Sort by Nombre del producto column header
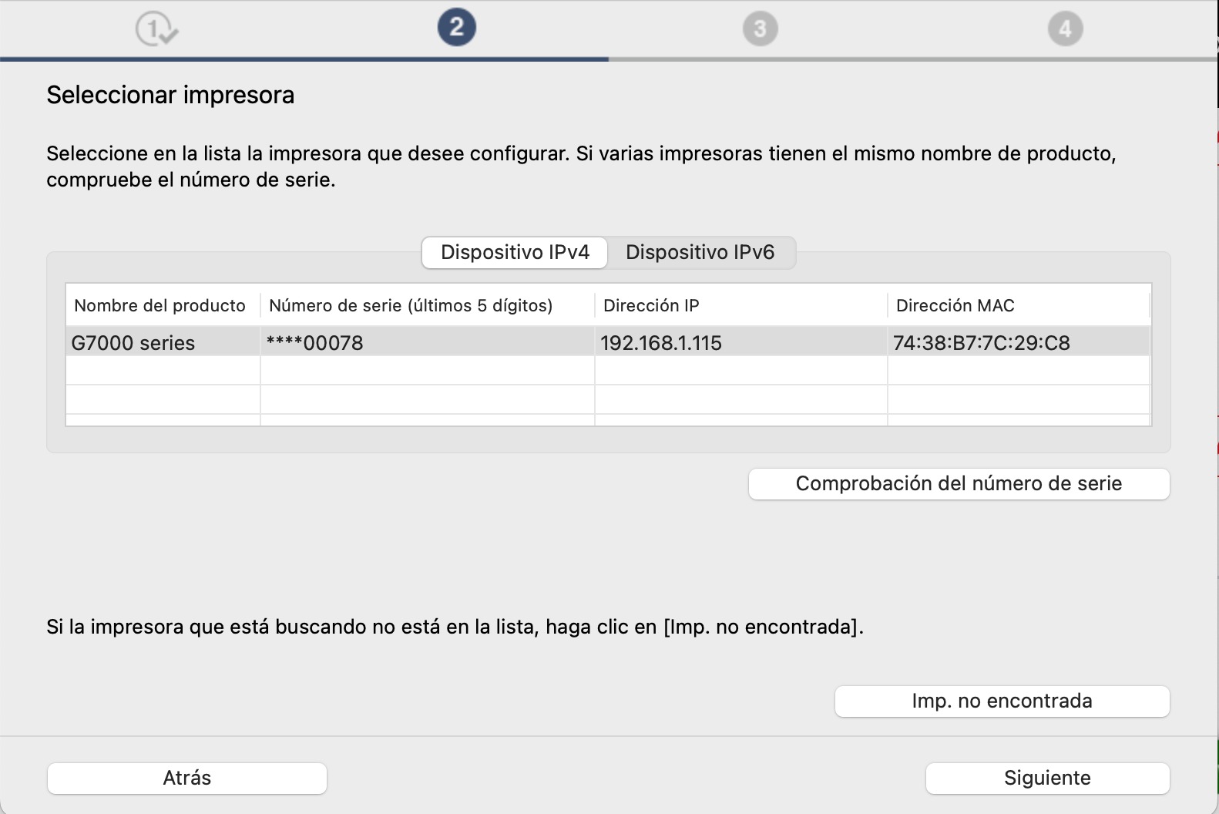This screenshot has height=814, width=1219. coord(160,306)
